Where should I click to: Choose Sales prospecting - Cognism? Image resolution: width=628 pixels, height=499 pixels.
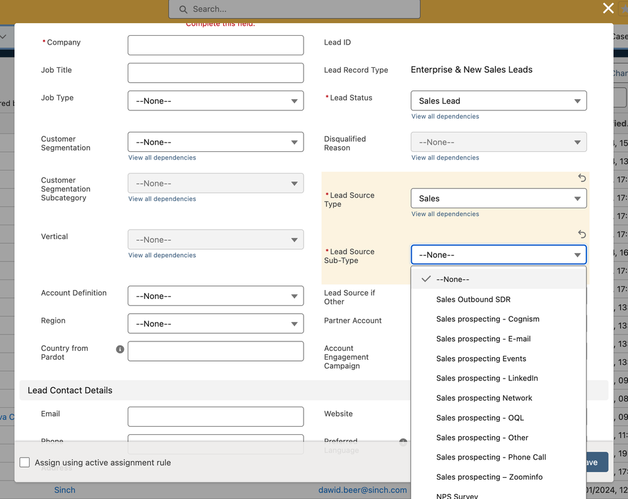(x=499, y=319)
